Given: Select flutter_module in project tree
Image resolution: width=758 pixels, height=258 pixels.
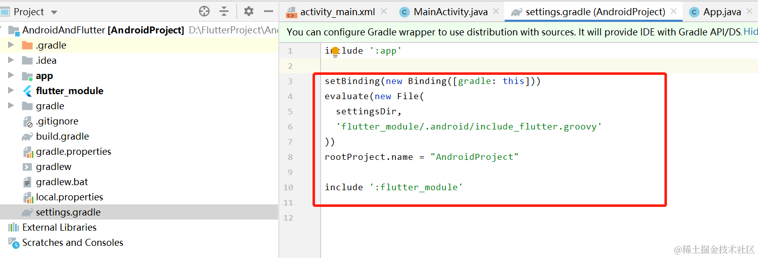Looking at the screenshot, I should [x=70, y=91].
